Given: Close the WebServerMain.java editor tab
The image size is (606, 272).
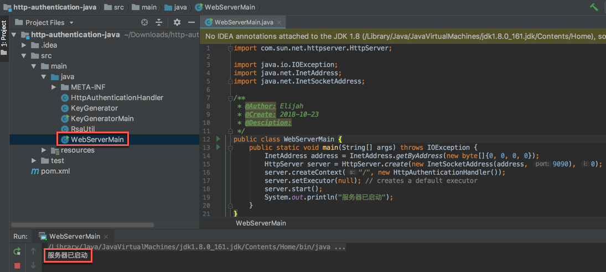Looking at the screenshot, I should 279,23.
